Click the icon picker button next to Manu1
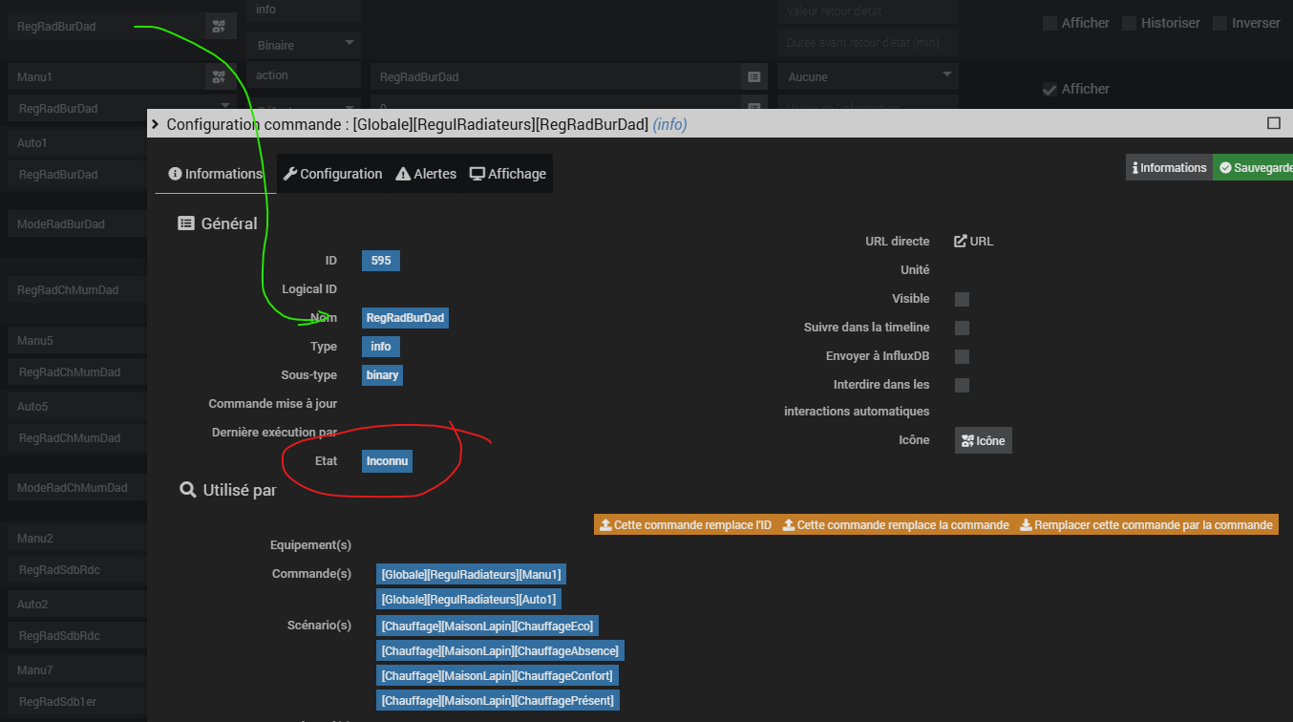 pyautogui.click(x=220, y=76)
